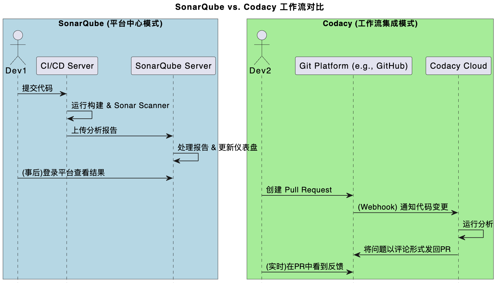This screenshot has height=283, width=498.
Task: Click the '将问题以评论形式发回PR' message label
Action: click(x=407, y=249)
